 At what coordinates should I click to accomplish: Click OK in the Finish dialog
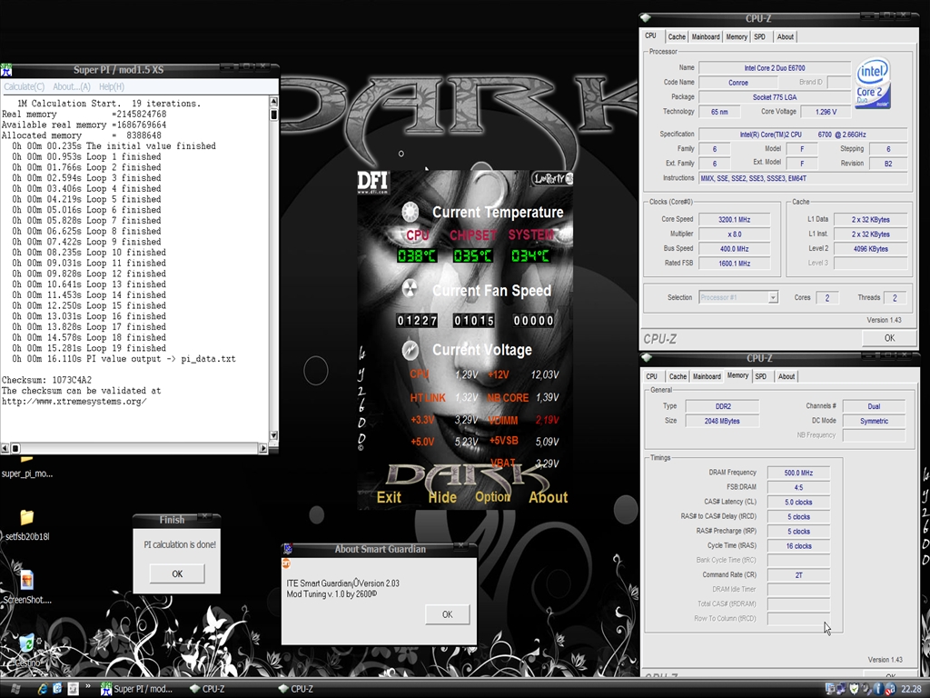click(x=177, y=573)
